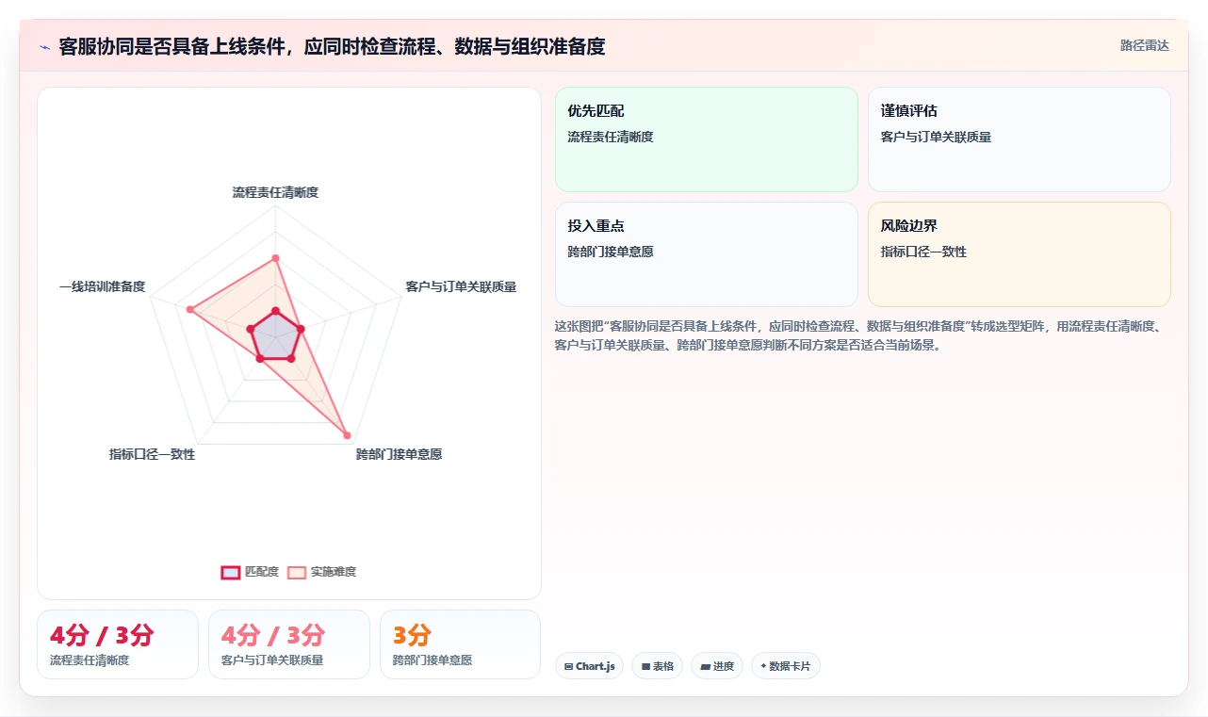Screen dimensions: 1208x717
Task: Click the 路径雷达 label in header
Action: click(x=1144, y=45)
